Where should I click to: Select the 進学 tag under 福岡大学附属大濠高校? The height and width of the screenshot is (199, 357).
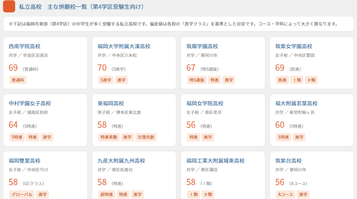click(121, 80)
